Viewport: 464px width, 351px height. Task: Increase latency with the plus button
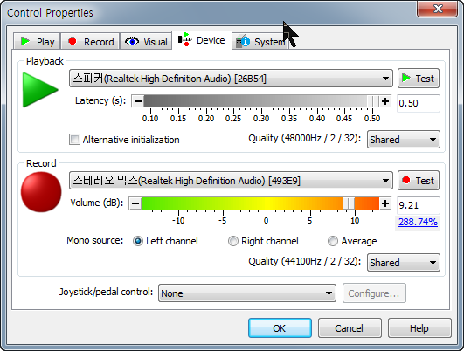385,101
